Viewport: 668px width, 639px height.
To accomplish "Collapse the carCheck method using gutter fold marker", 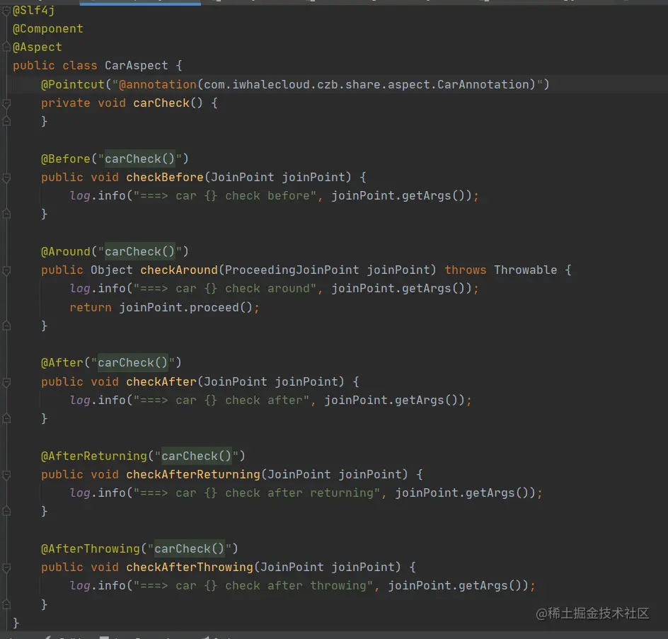I will (6, 103).
